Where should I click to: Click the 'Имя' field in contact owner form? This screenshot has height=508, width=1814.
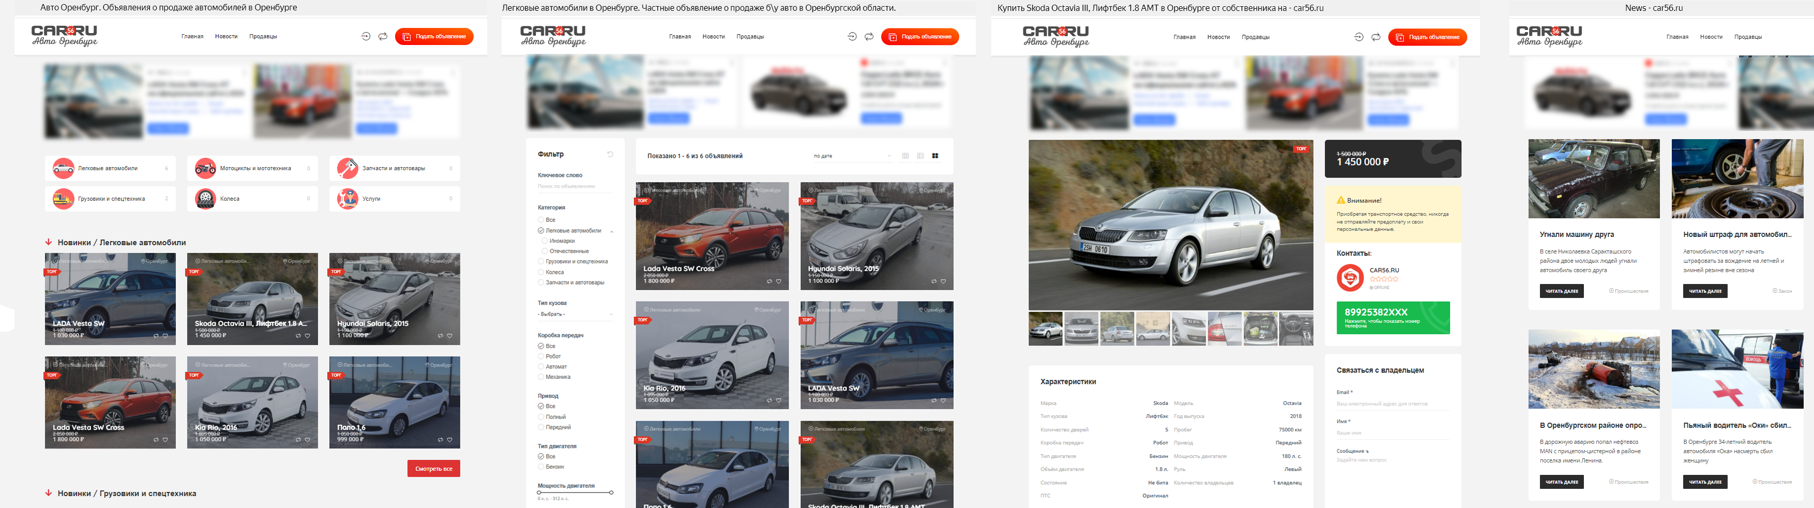click(x=1393, y=432)
